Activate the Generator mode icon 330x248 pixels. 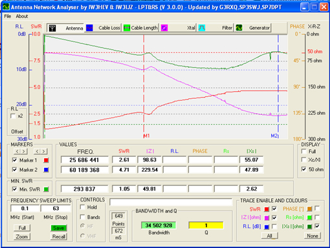239,28
